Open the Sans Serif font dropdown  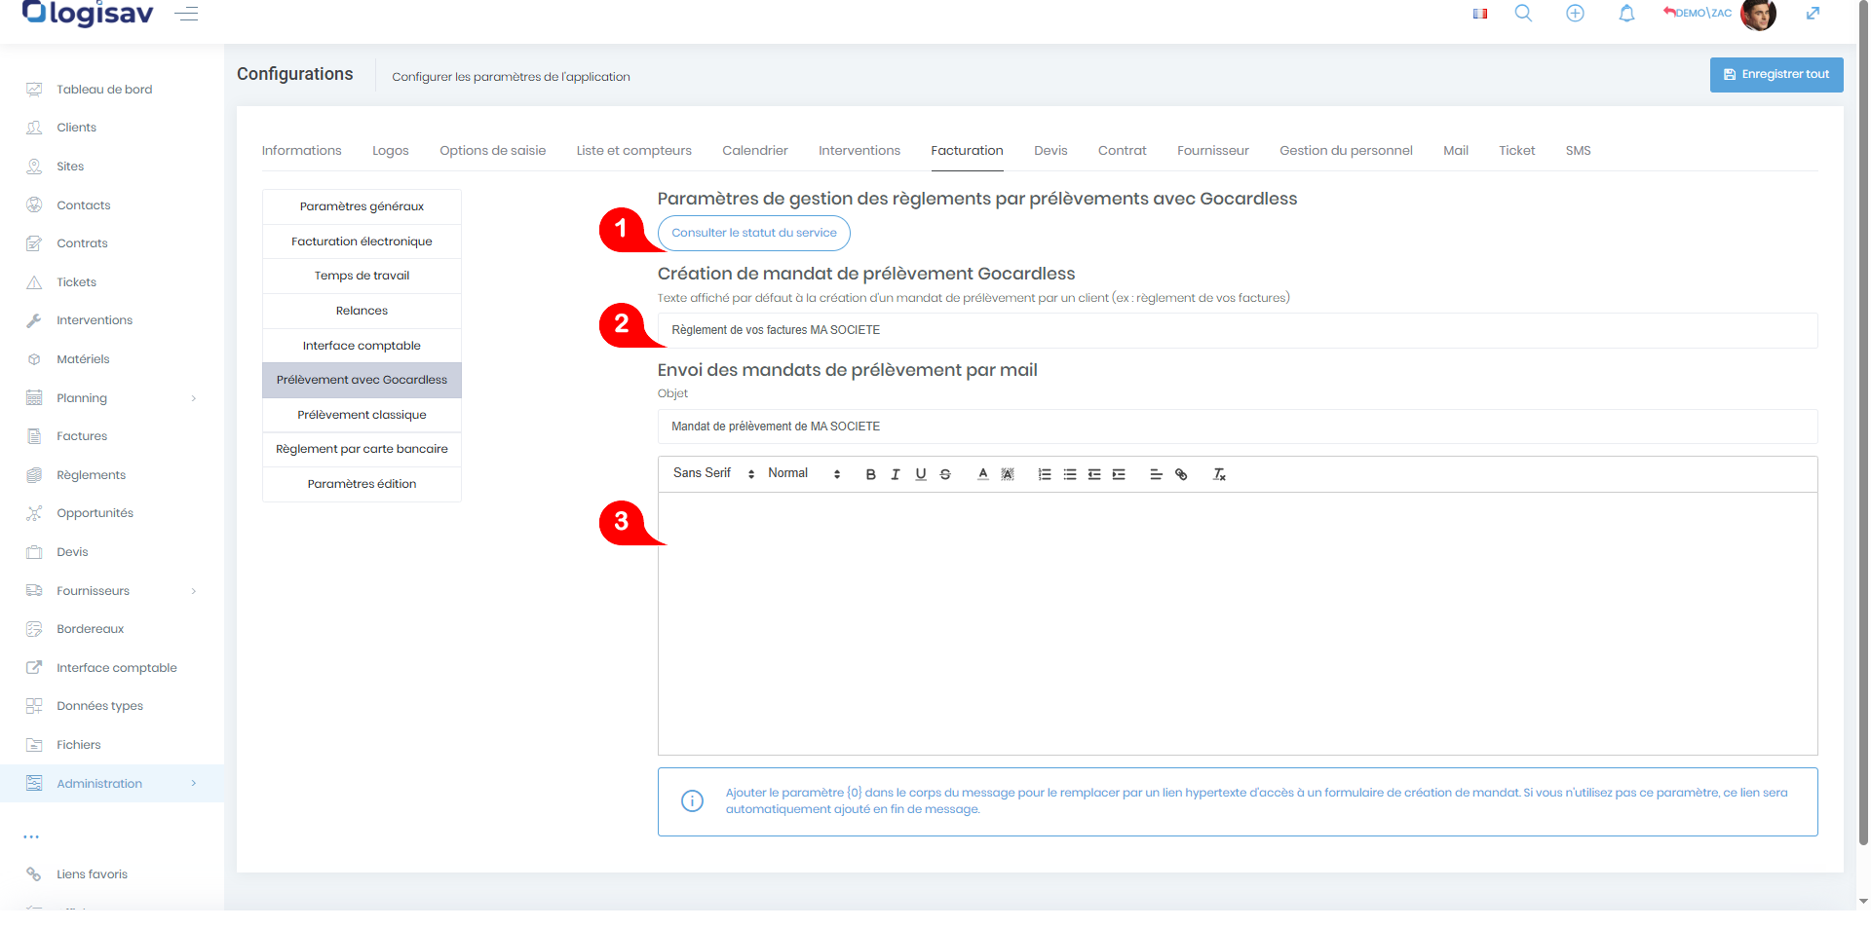713,473
